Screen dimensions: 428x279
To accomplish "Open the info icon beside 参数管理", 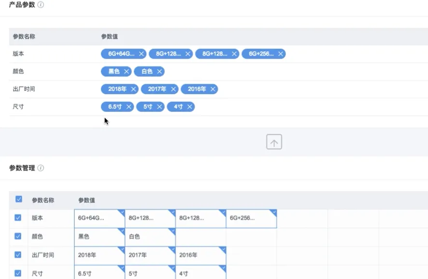I will point(41,168).
